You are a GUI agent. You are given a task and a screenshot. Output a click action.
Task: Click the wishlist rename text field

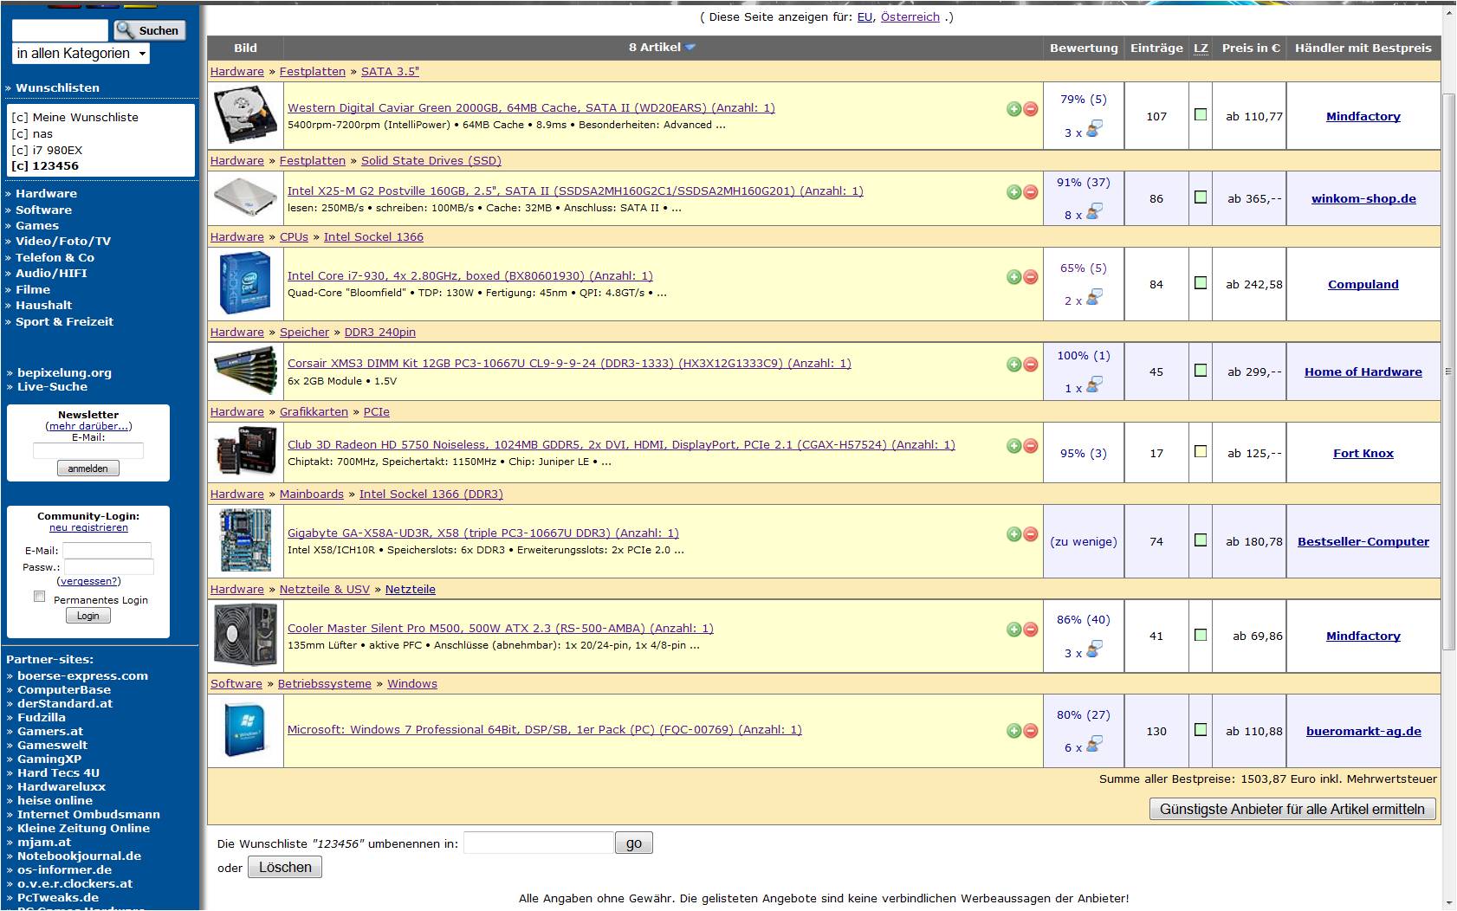[538, 843]
